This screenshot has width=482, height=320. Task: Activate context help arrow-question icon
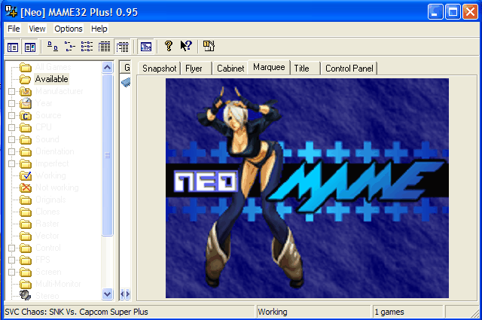click(x=186, y=46)
